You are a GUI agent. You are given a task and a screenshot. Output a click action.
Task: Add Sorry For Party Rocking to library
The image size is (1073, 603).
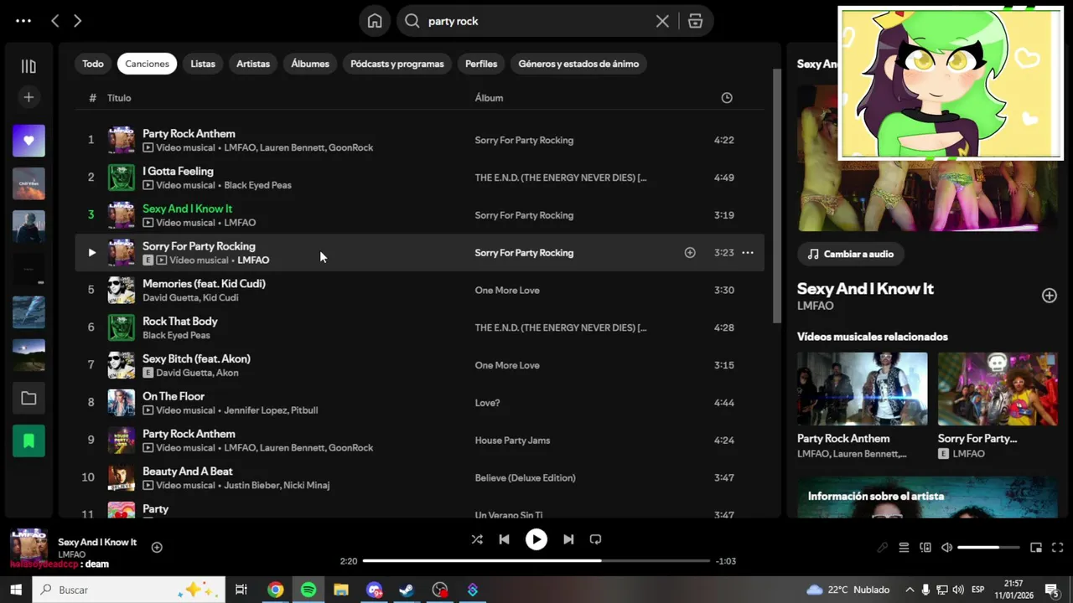690,253
